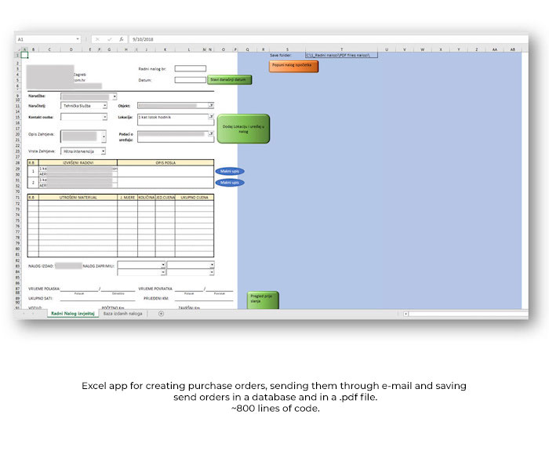
Task: Click Makni upis button for row 2
Action: click(230, 183)
